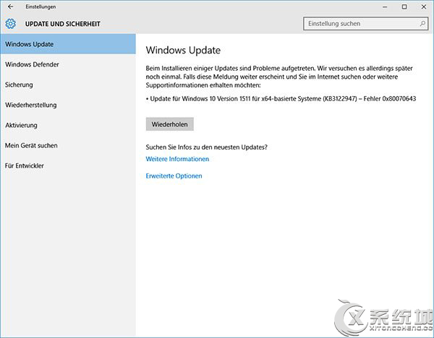Open settings home via gear icon
The image size is (434, 338).
click(11, 24)
